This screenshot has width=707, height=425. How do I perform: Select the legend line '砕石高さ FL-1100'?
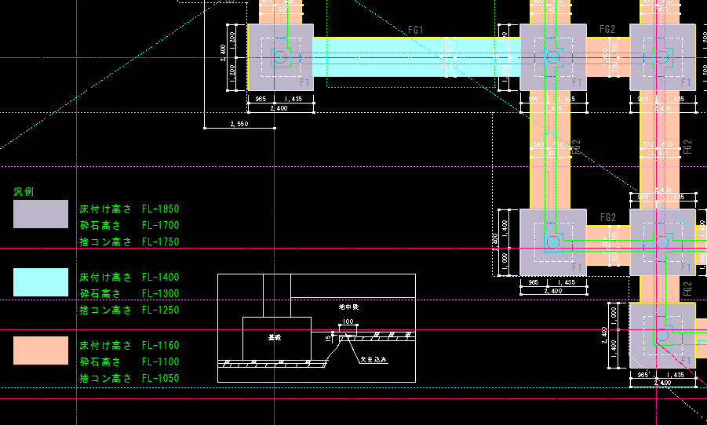129,362
